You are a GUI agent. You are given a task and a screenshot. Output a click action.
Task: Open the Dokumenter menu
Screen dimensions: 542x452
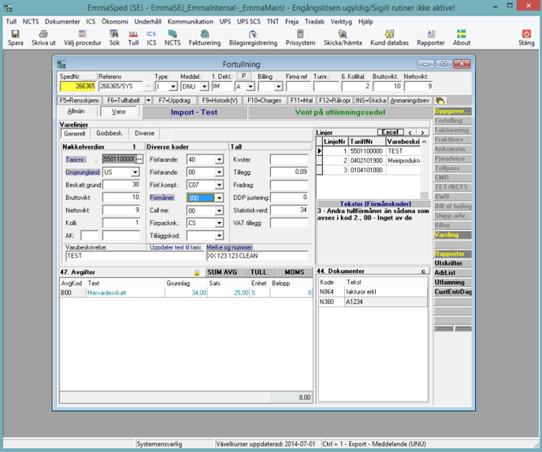tap(62, 21)
